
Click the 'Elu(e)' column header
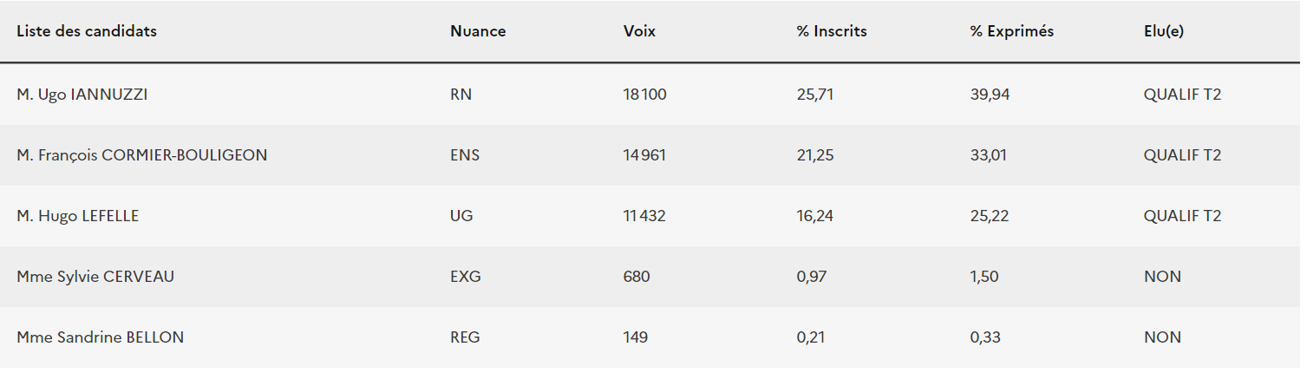point(1164,32)
